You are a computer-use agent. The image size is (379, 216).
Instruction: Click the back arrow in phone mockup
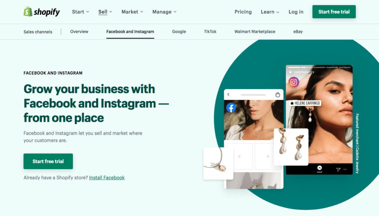tap(228, 95)
